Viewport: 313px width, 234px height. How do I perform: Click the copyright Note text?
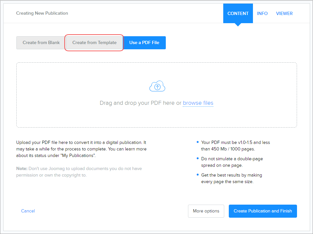(79, 172)
